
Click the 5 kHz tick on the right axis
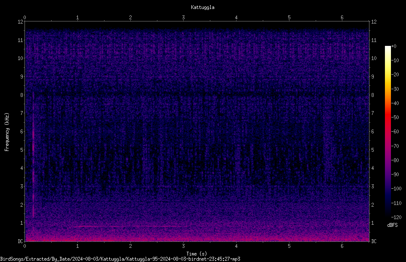[372, 150]
